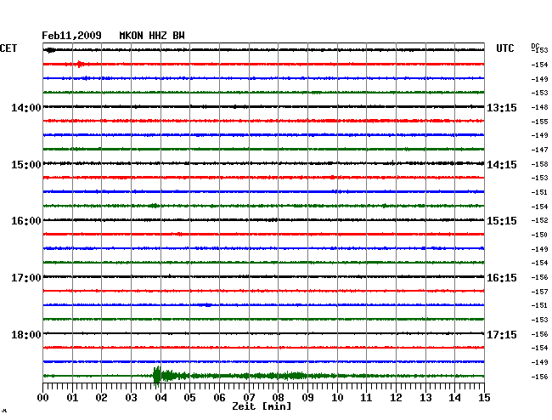This screenshot has height=420, width=552.
Task: Select minute tick label 14
Action: click(455, 397)
